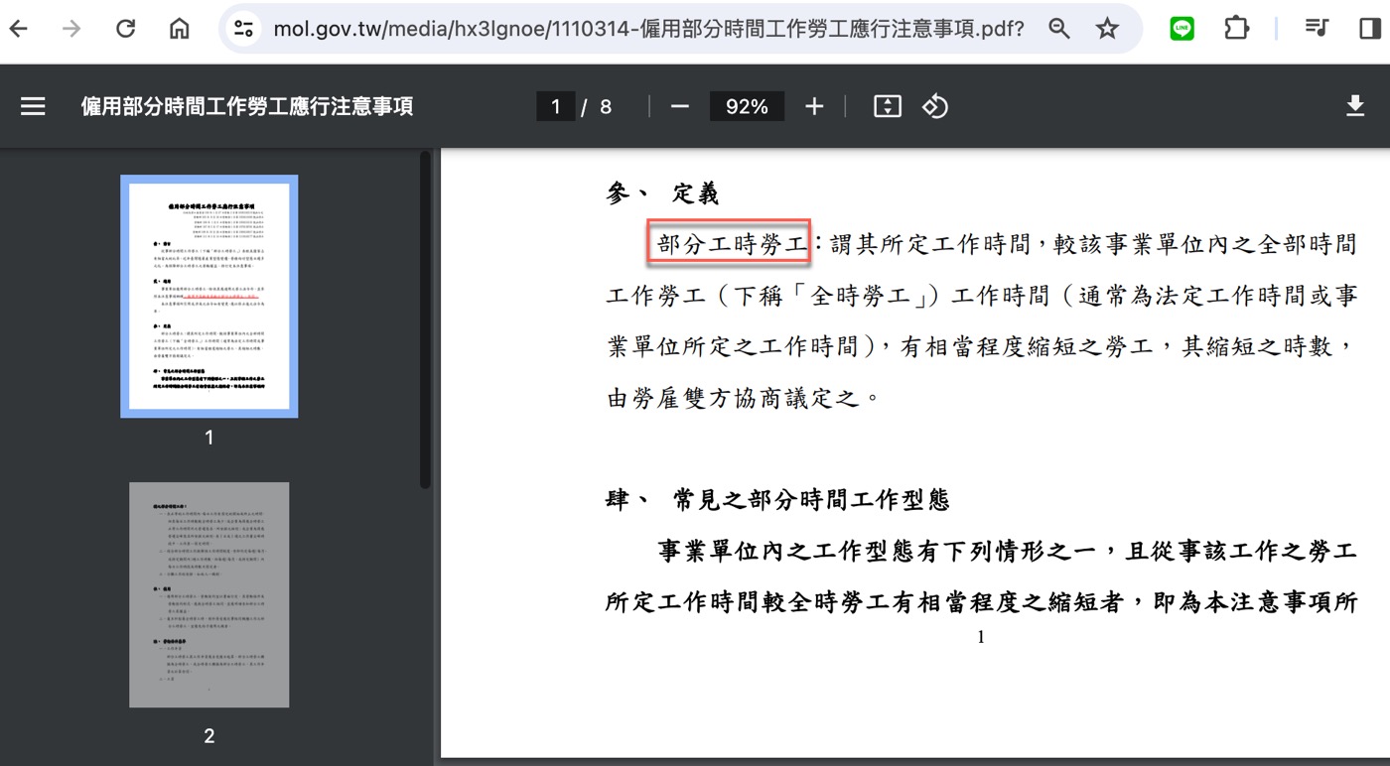The width and height of the screenshot is (1390, 766).
Task: Click the PDF title 僱用部分時間工作勞工應行注意事項
Action: (x=247, y=106)
